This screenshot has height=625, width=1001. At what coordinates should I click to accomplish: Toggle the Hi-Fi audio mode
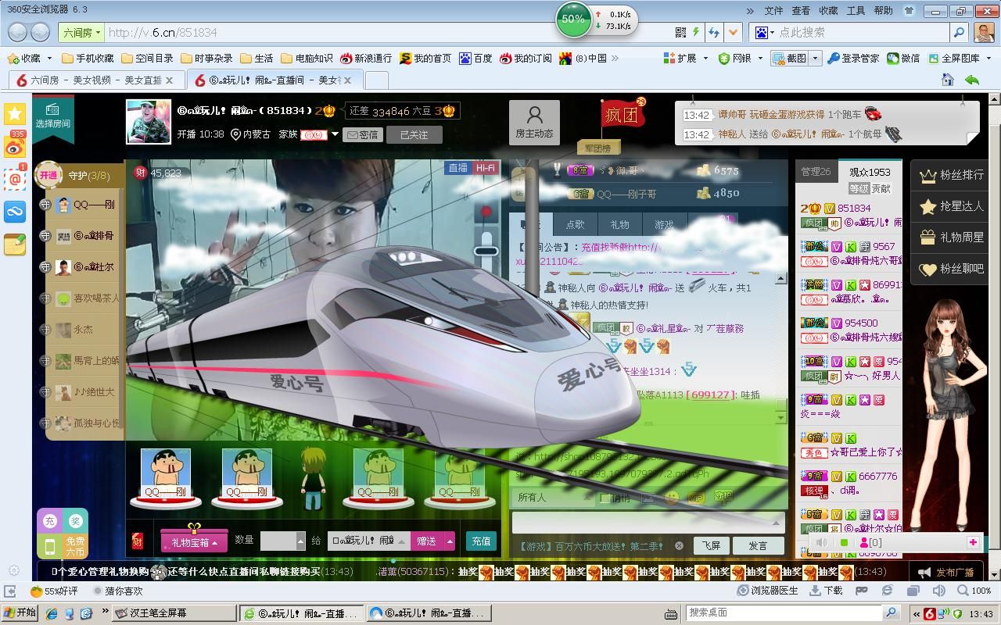tap(485, 168)
